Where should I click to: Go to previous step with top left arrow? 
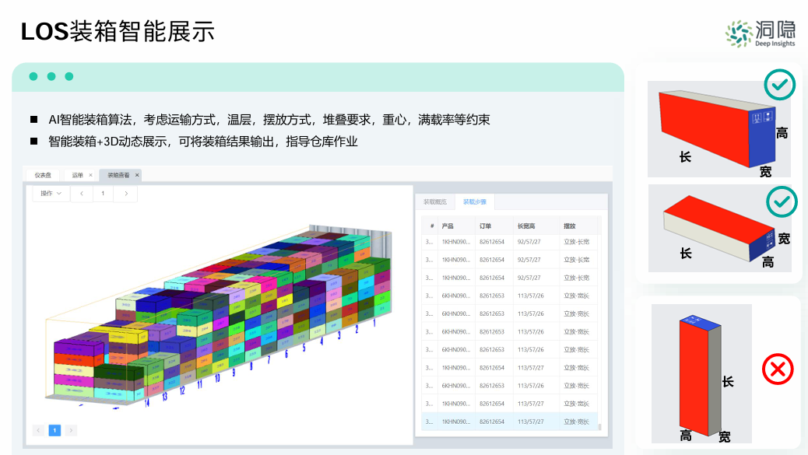pyautogui.click(x=82, y=194)
